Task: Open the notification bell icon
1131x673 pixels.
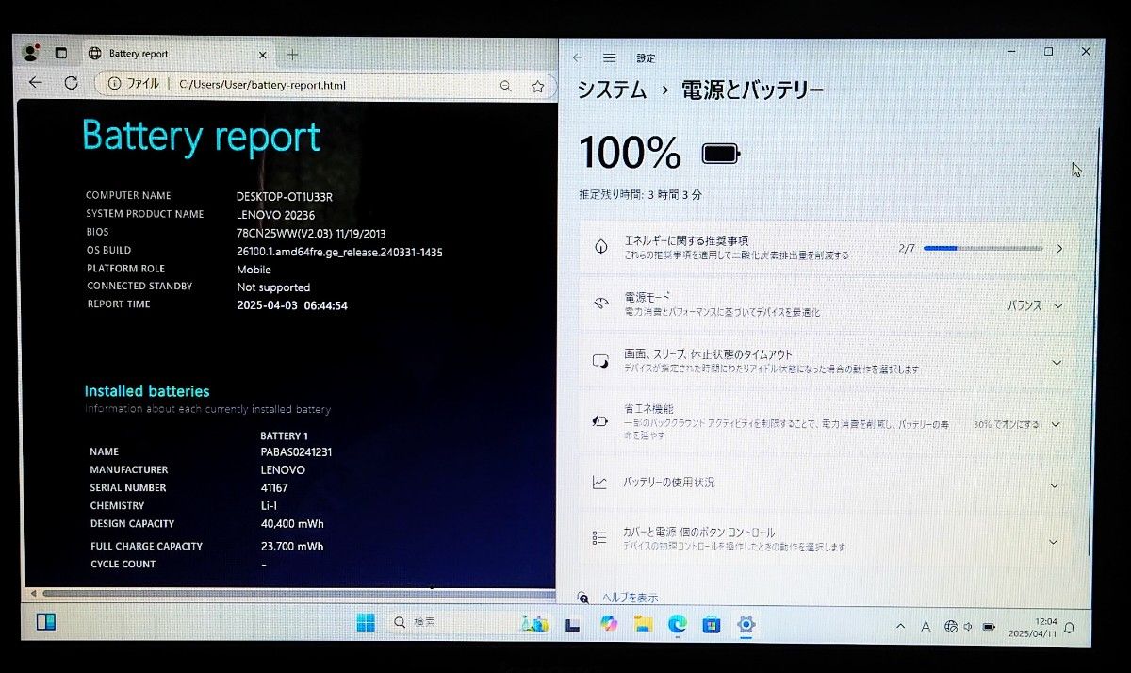Action: 1069,628
